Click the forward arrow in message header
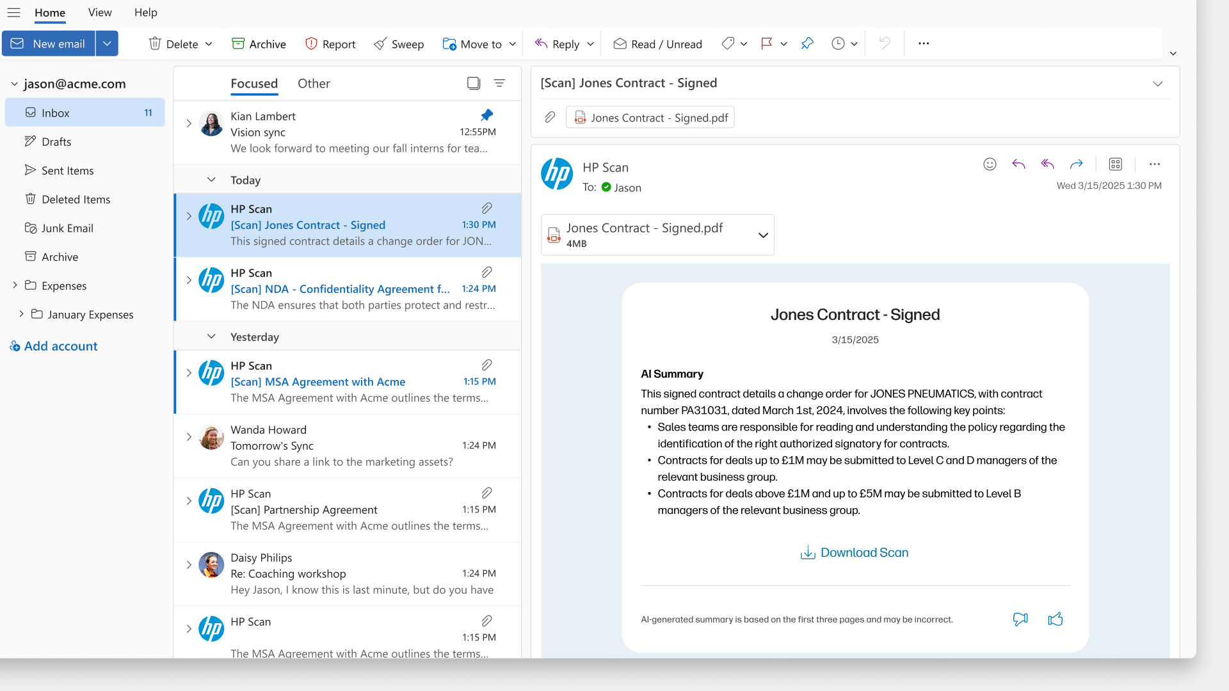This screenshot has height=691, width=1229. click(x=1076, y=164)
